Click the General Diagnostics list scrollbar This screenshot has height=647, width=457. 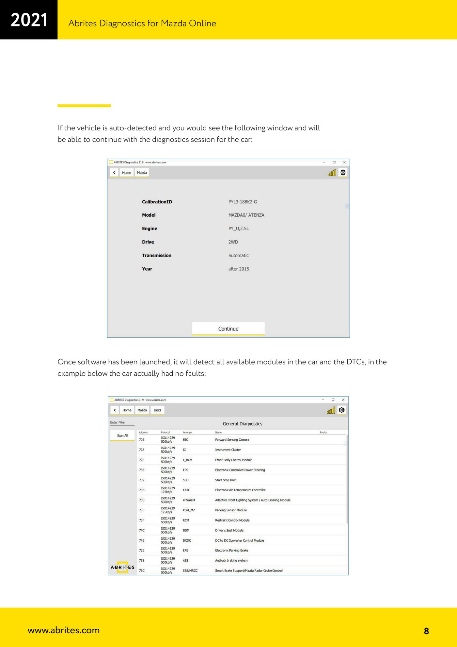[x=347, y=479]
